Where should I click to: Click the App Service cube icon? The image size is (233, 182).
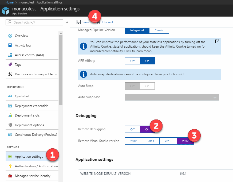[x=6, y=11]
